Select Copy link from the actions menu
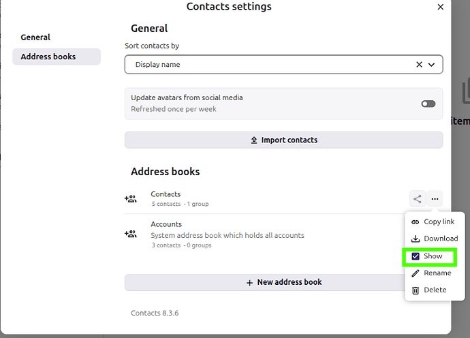This screenshot has width=470, height=338. pos(439,222)
